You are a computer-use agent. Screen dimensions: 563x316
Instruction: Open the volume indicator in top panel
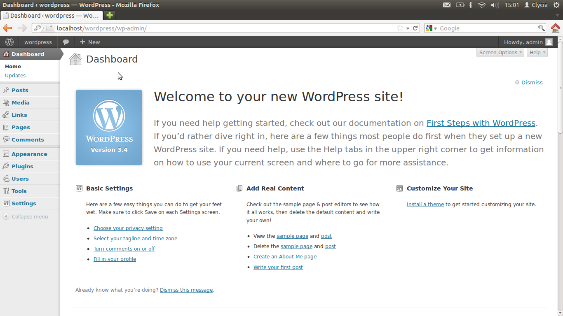pyautogui.click(x=495, y=5)
